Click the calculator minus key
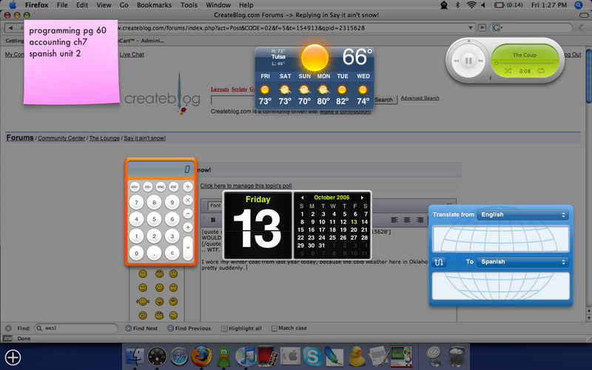 tap(188, 214)
